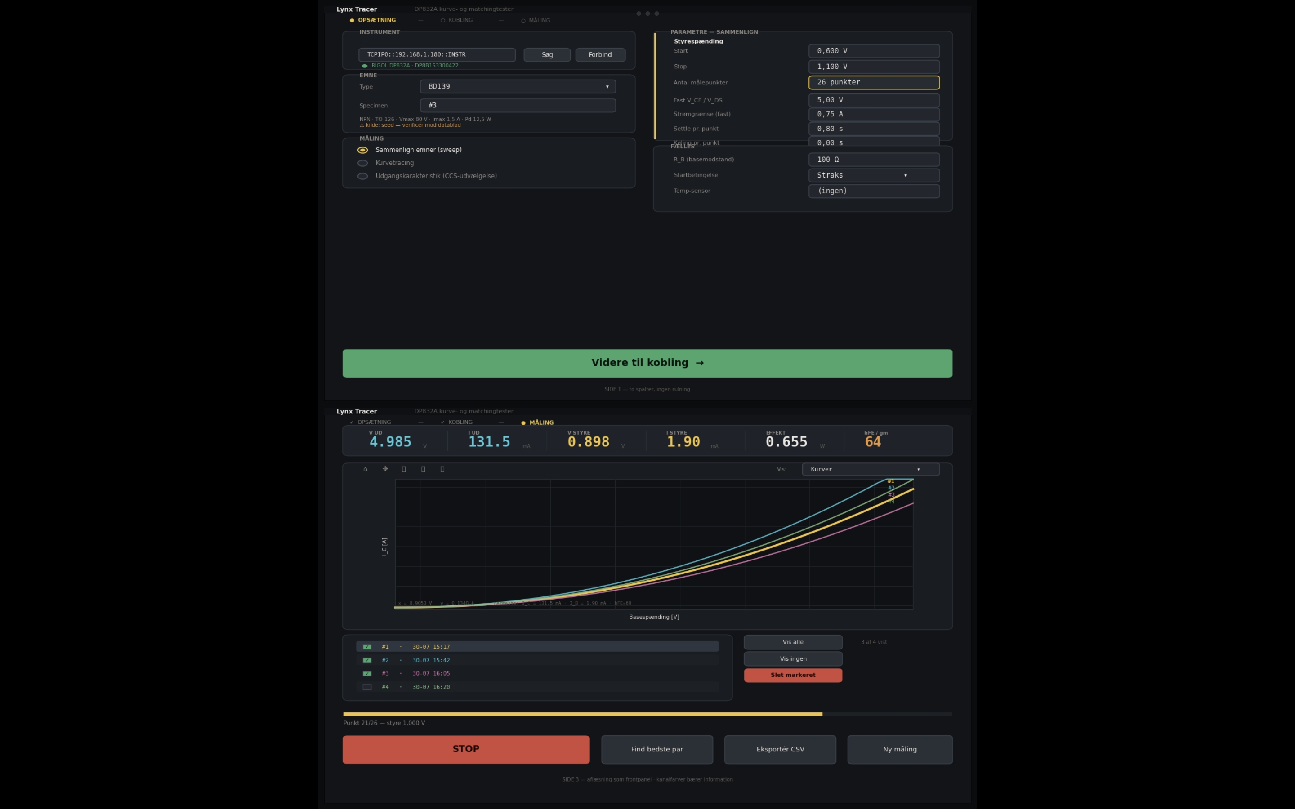Click the Antal målepunkter input field
Screen dimensions: 1295x809
click(x=873, y=82)
